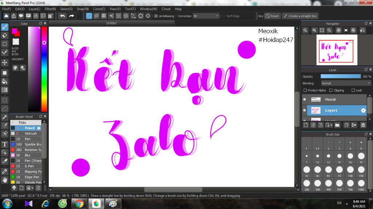Select the Gradient tool

coord(4,90)
